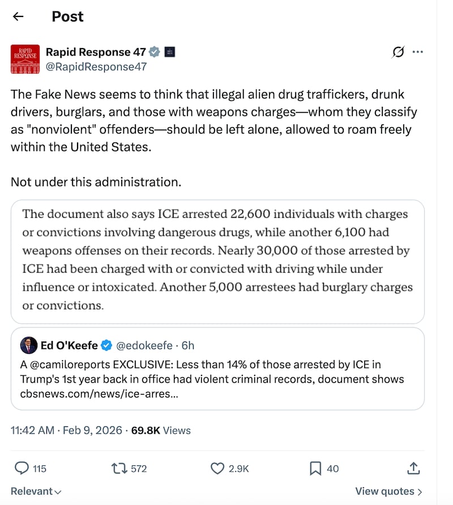Bookmark this post
Screen dimensions: 453x505
315,468
